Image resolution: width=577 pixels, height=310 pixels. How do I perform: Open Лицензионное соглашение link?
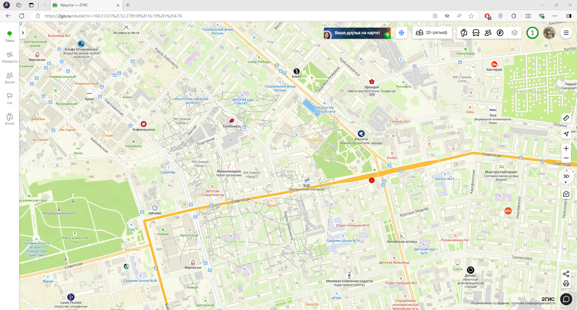[490, 303]
